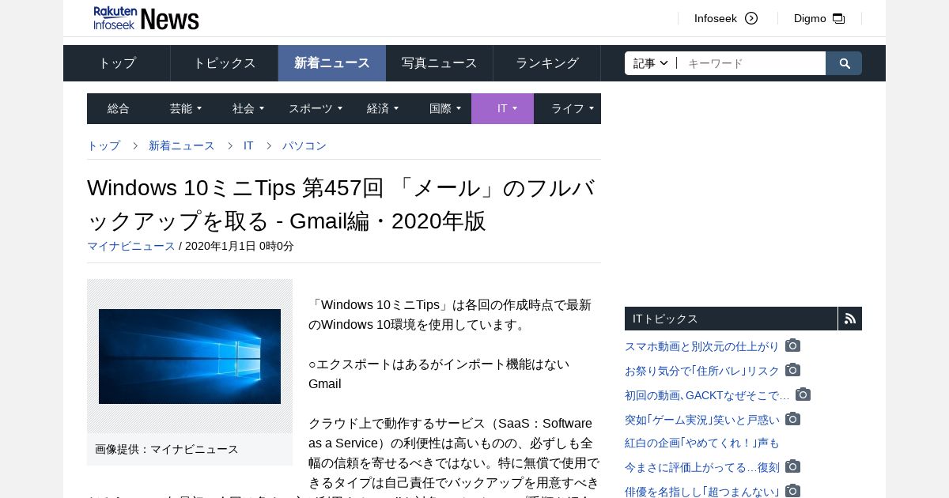Open the ランキング tab
This screenshot has width=949, height=498.
(547, 63)
